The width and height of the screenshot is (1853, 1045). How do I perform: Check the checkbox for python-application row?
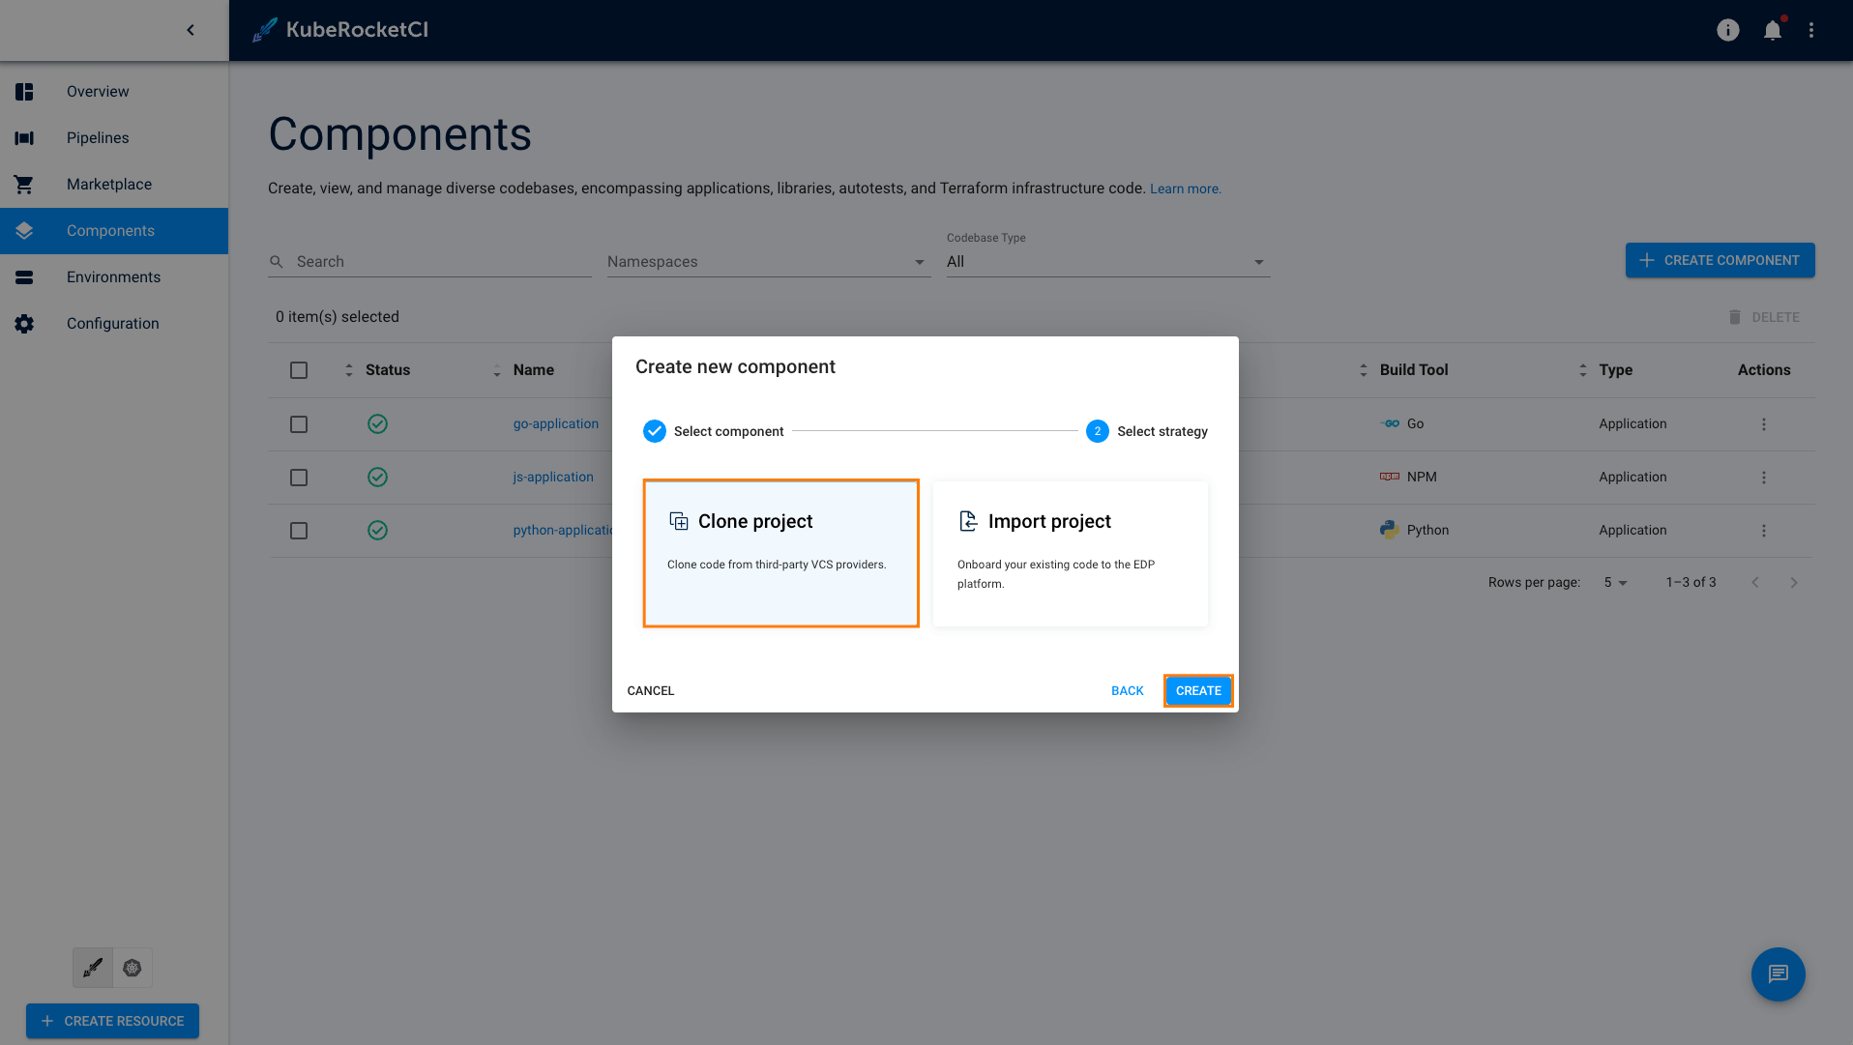298,530
